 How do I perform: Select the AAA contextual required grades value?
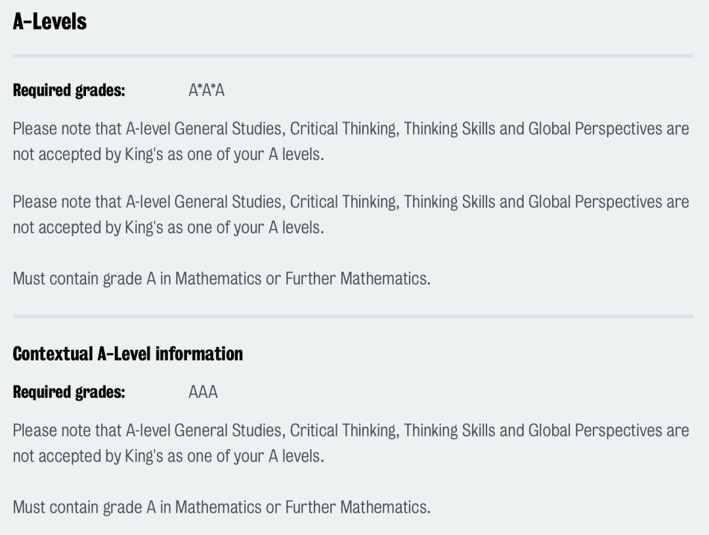point(203,392)
